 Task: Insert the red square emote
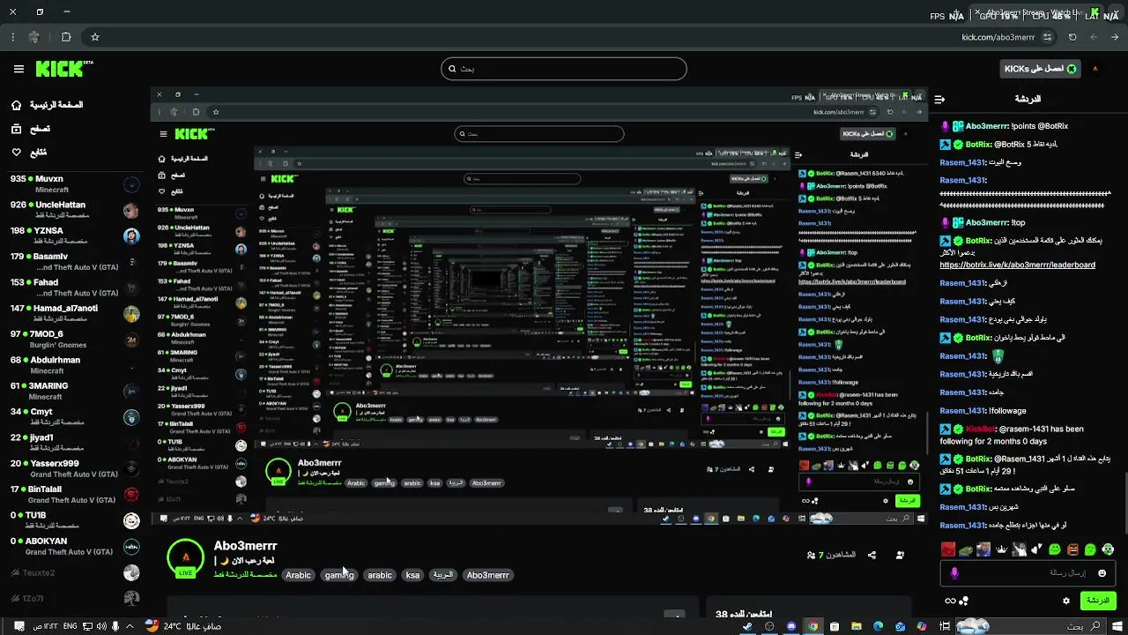[x=948, y=549]
